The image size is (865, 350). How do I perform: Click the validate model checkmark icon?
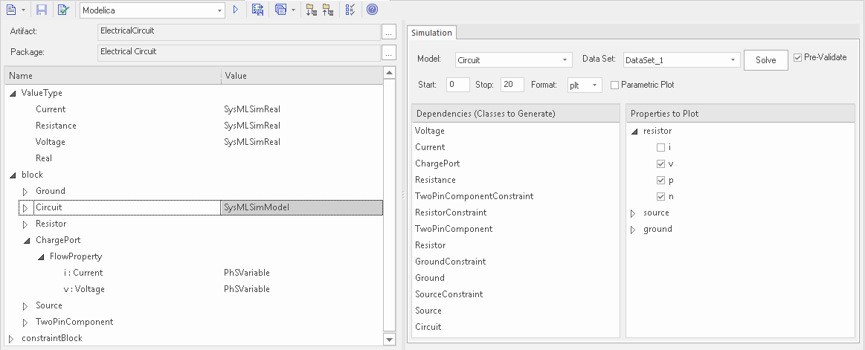click(x=63, y=10)
